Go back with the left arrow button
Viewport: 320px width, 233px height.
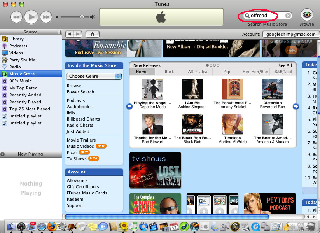[70, 34]
